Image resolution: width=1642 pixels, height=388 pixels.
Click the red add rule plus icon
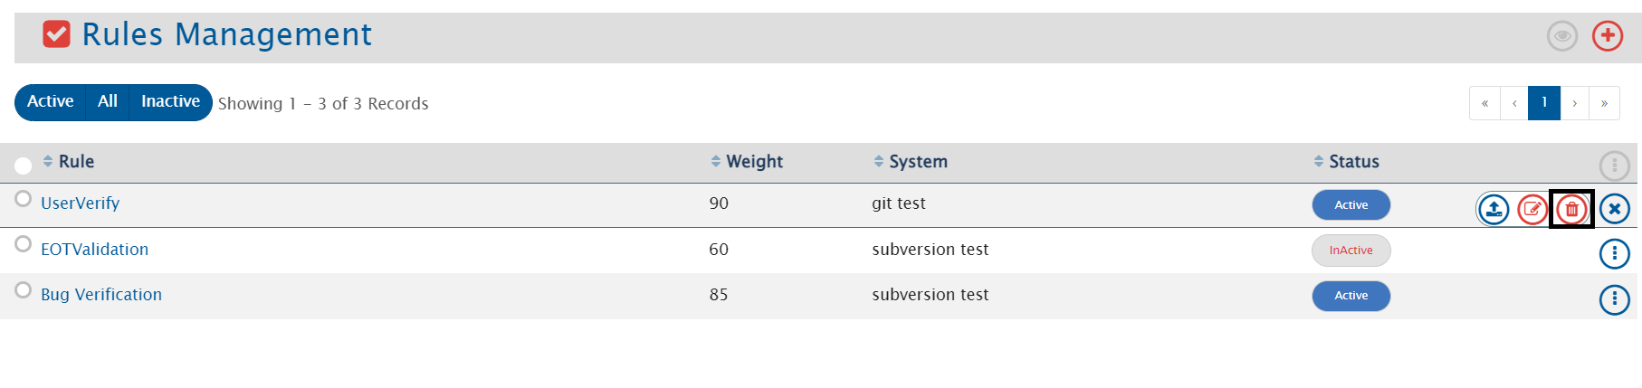tap(1608, 36)
